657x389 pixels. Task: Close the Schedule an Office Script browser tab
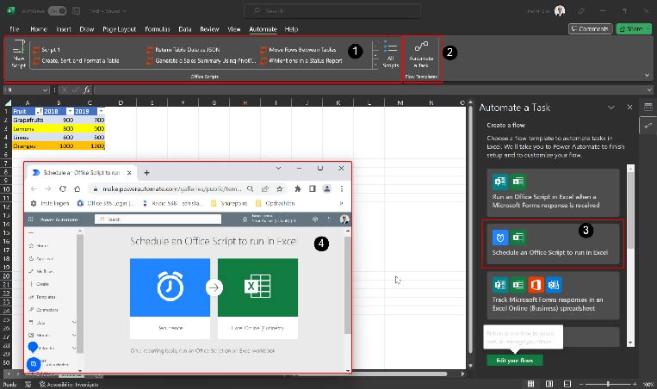pyautogui.click(x=129, y=172)
